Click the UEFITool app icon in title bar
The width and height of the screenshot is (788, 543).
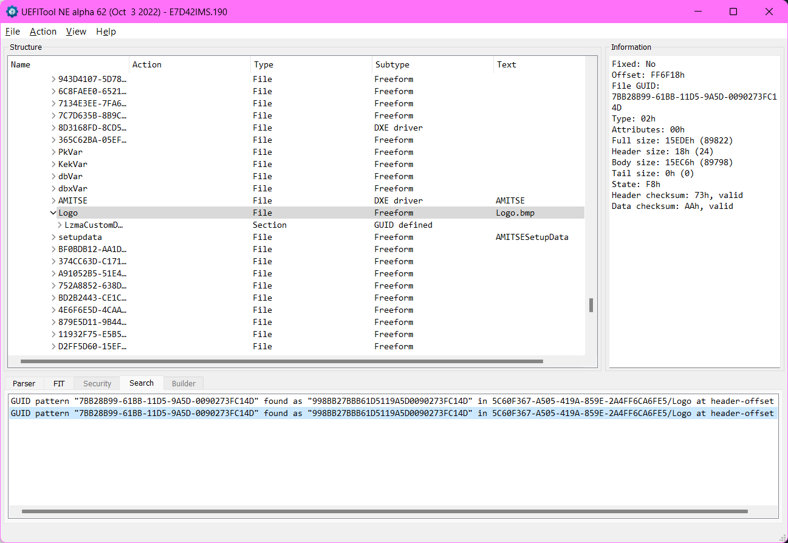pos(12,12)
